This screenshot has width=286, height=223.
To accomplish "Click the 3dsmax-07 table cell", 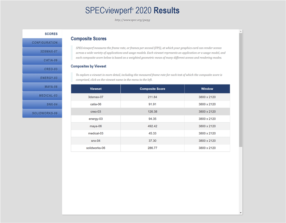I will click(x=96, y=97).
